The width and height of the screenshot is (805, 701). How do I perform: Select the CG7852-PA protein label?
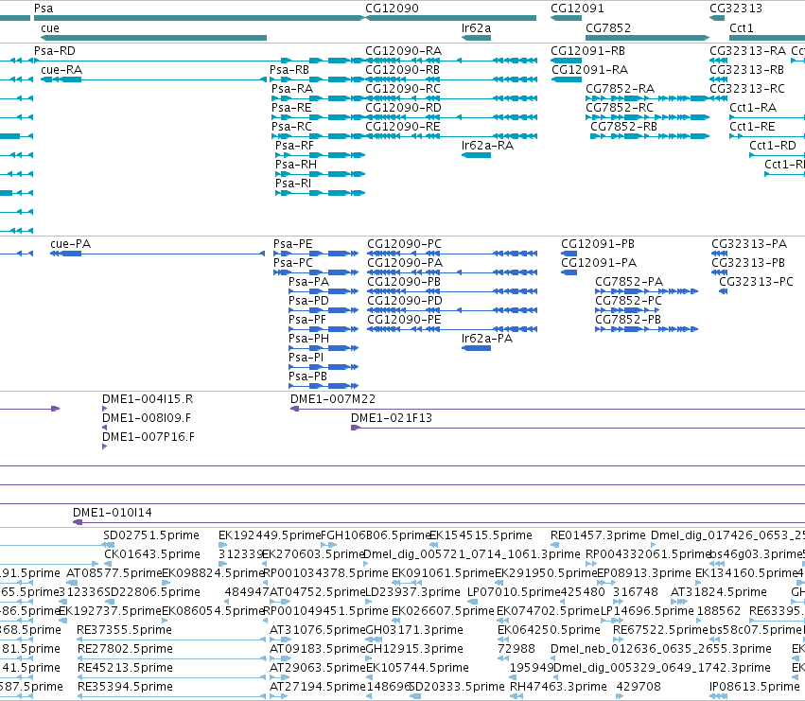(629, 282)
